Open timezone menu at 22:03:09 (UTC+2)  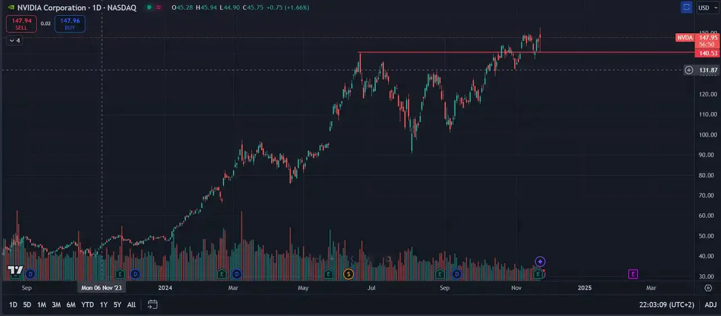pos(667,305)
